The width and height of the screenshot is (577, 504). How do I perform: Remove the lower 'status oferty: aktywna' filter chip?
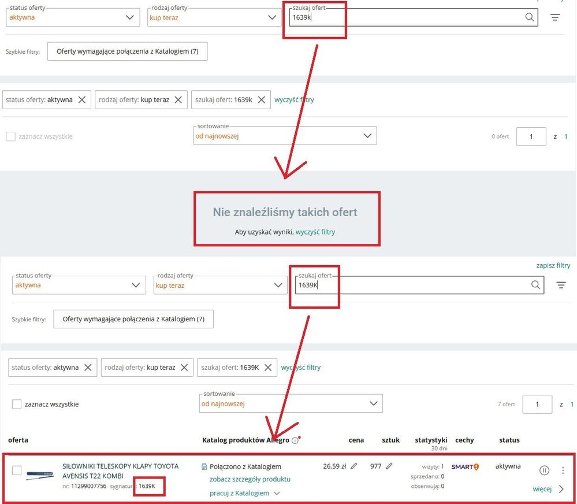(x=88, y=368)
